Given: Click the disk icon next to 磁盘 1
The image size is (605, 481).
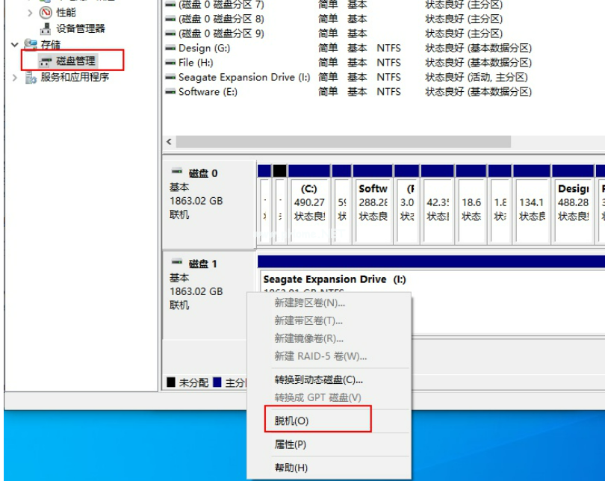Looking at the screenshot, I should click(x=177, y=263).
